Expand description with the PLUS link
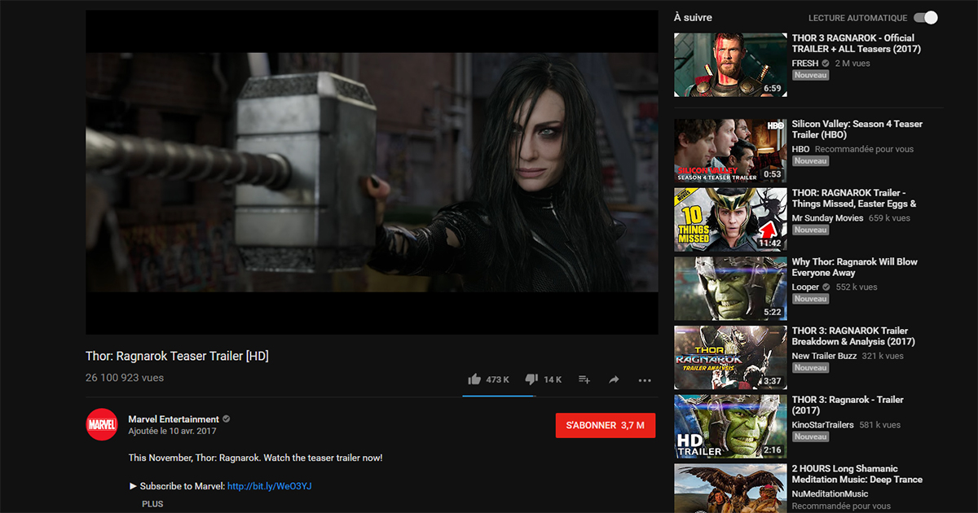This screenshot has height=513, width=978. pos(152,504)
